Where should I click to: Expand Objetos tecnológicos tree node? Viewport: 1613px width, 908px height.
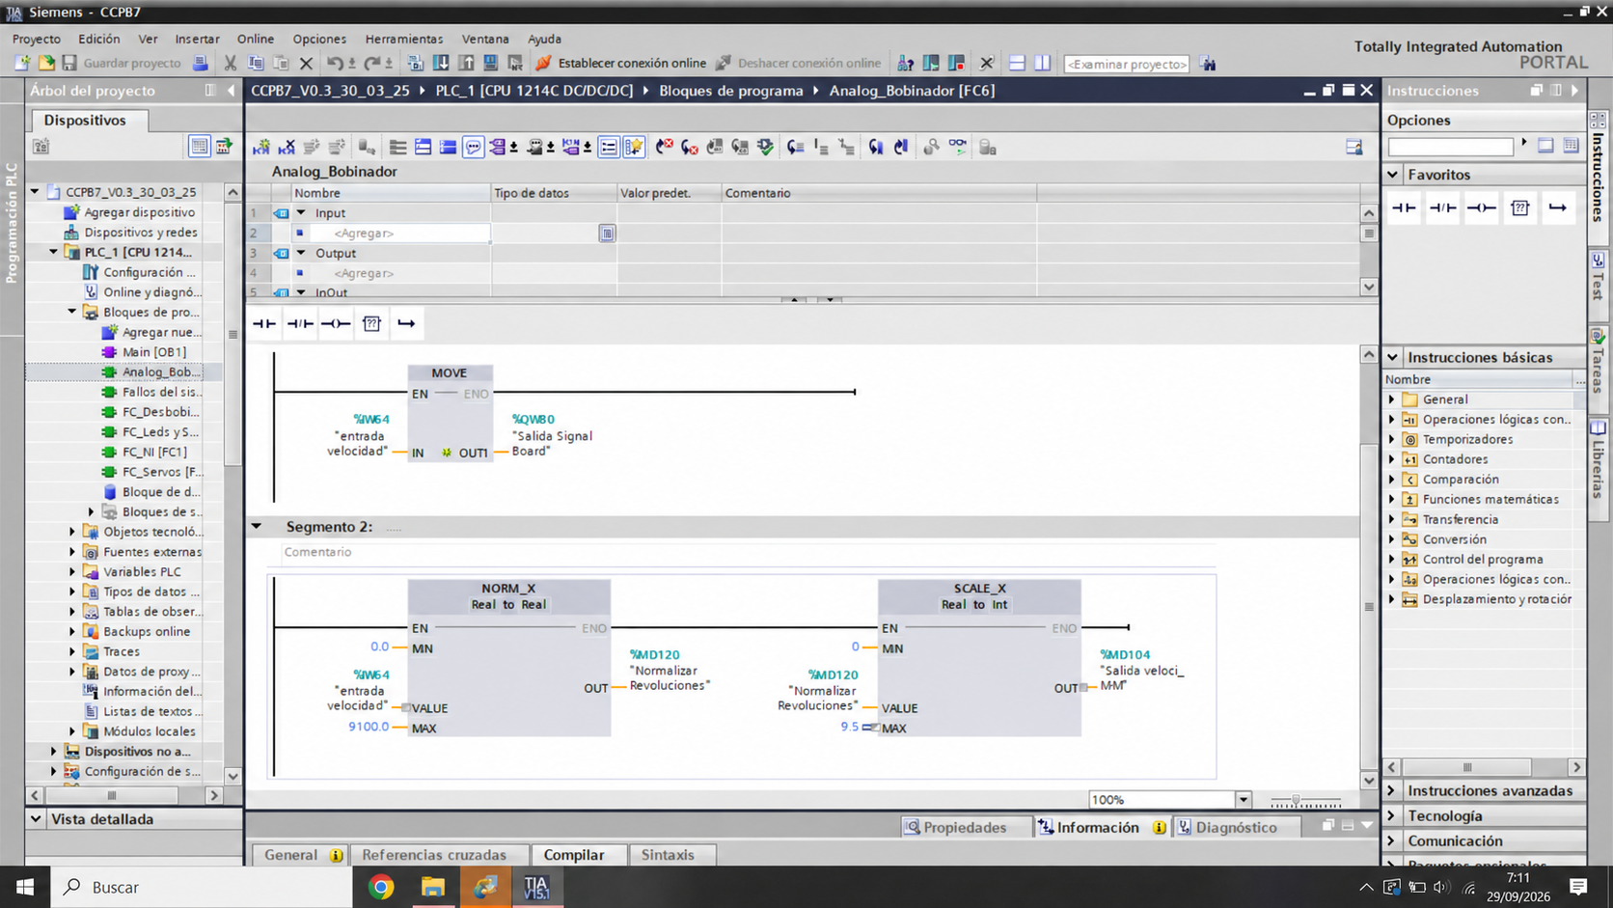coord(72,532)
